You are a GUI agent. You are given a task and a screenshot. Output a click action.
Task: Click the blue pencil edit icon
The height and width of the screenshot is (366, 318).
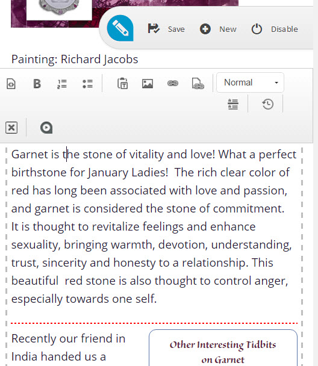pos(120,28)
